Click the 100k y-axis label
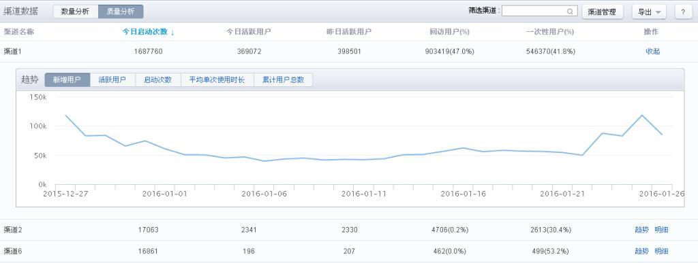This screenshot has height=263, width=698. point(38,126)
